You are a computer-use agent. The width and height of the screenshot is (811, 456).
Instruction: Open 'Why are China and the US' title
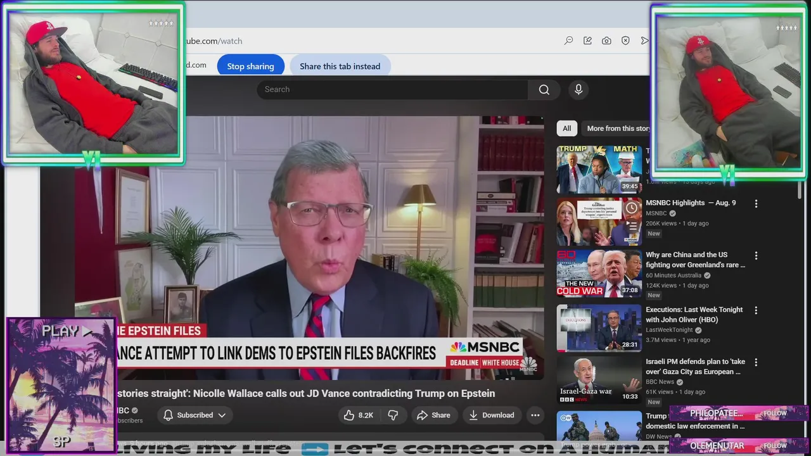[x=695, y=260]
